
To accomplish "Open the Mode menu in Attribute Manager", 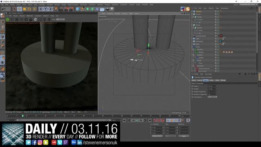I will pyautogui.click(x=196, y=74).
